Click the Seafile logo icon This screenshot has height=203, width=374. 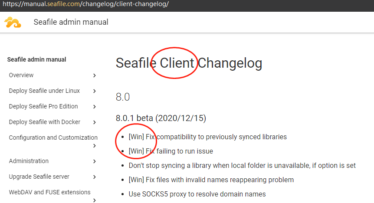(13, 22)
